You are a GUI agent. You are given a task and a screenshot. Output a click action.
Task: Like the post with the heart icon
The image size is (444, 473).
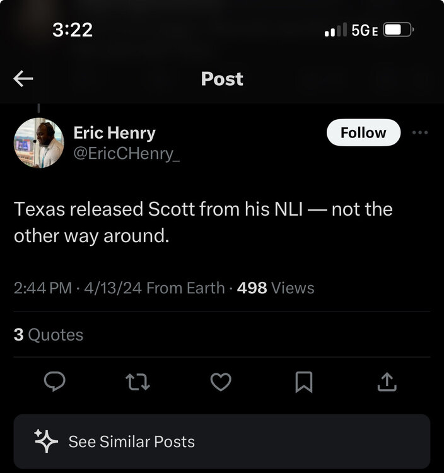point(221,382)
